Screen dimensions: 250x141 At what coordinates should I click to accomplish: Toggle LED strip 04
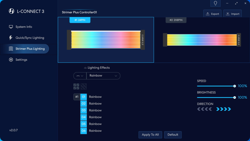pyautogui.click(x=83, y=117)
